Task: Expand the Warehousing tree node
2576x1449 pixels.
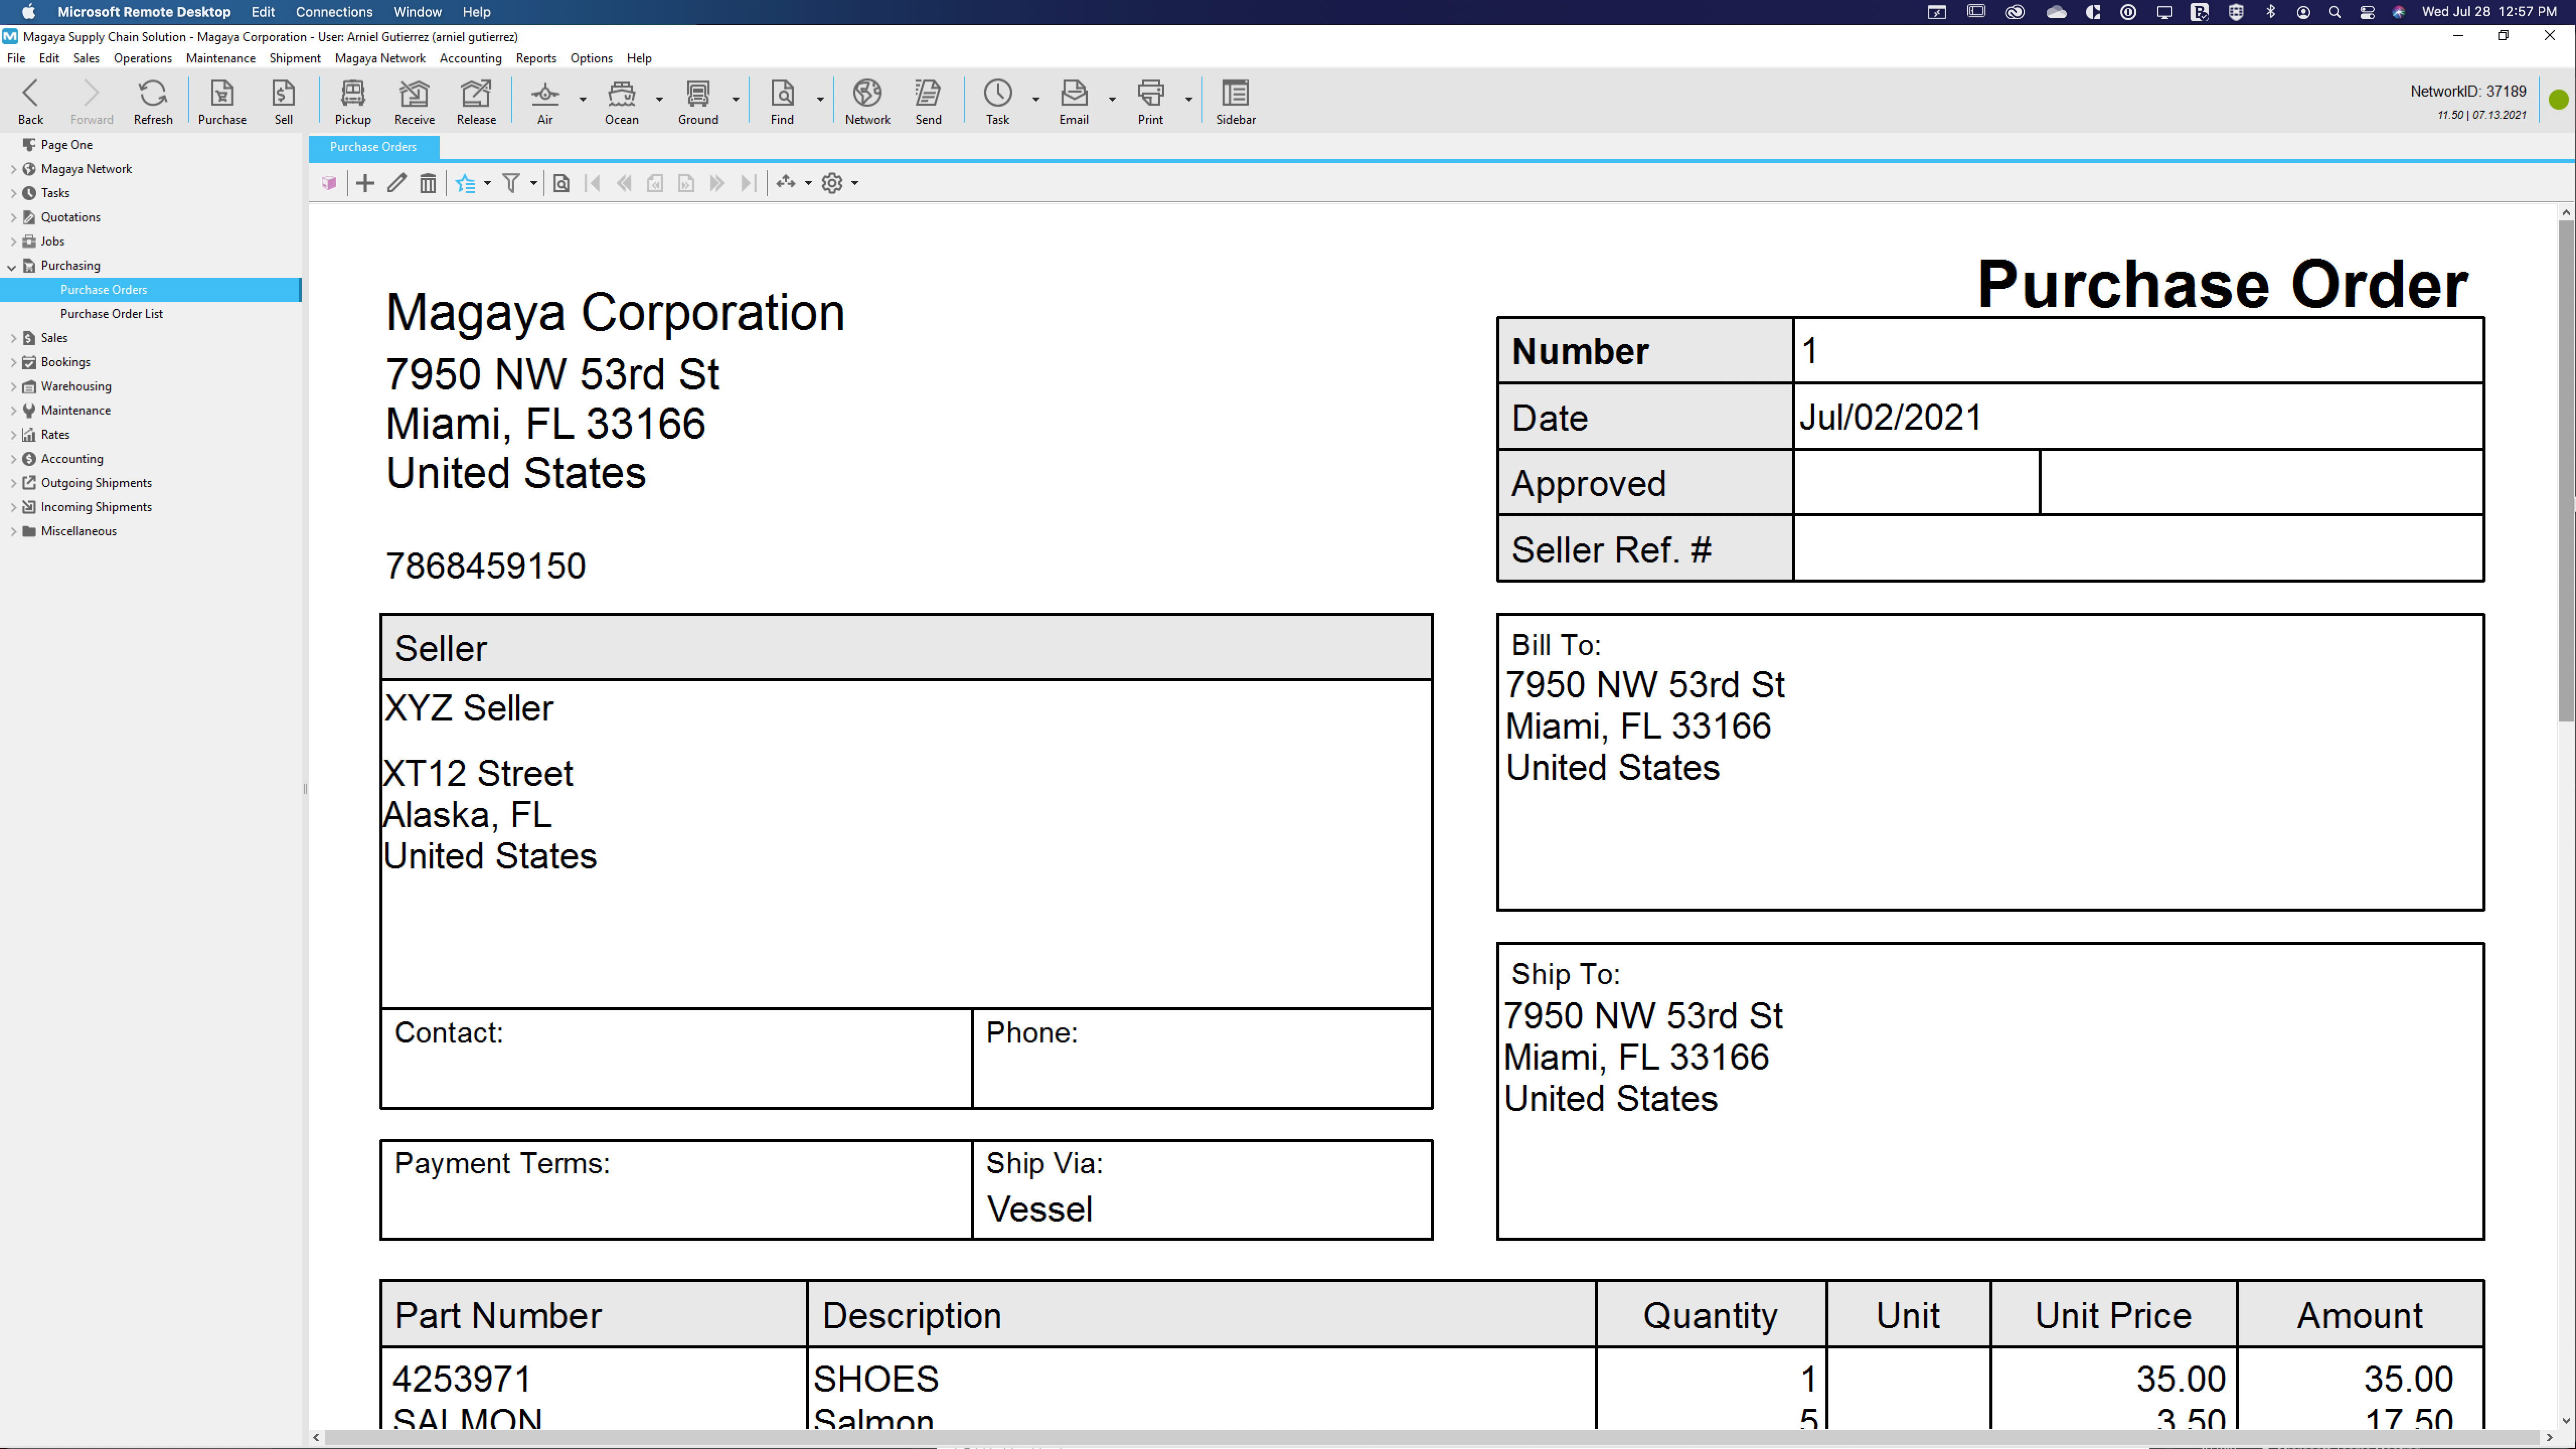Action: (14, 386)
